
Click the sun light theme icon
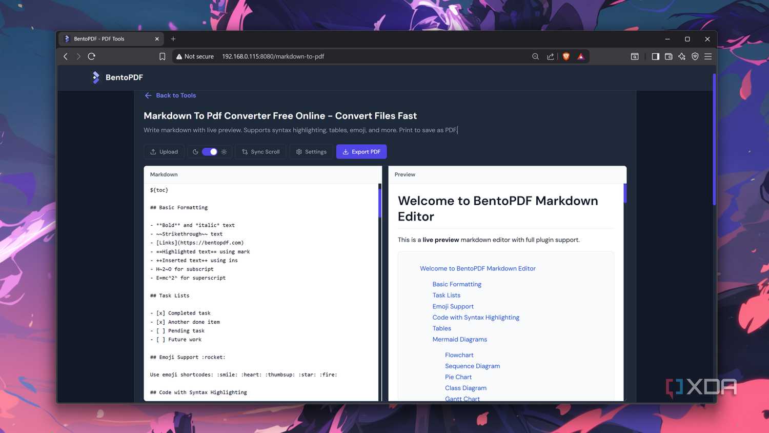tap(224, 152)
